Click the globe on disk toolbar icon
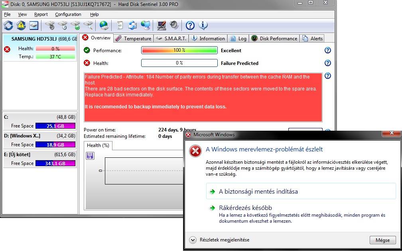Viewport: 402px width, 251px height. point(104,25)
